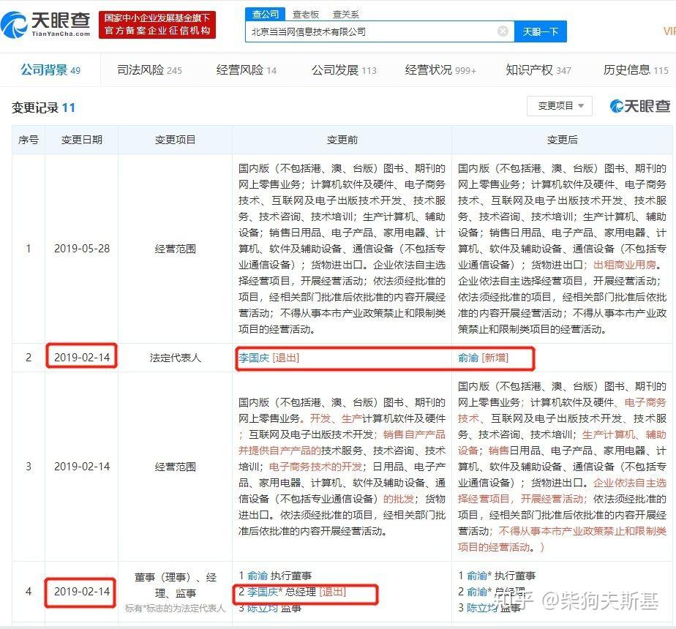
Task: Open the 历史信息 115 tab
Action: [x=636, y=69]
